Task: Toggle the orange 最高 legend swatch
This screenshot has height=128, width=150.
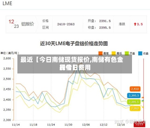Action: point(100,53)
